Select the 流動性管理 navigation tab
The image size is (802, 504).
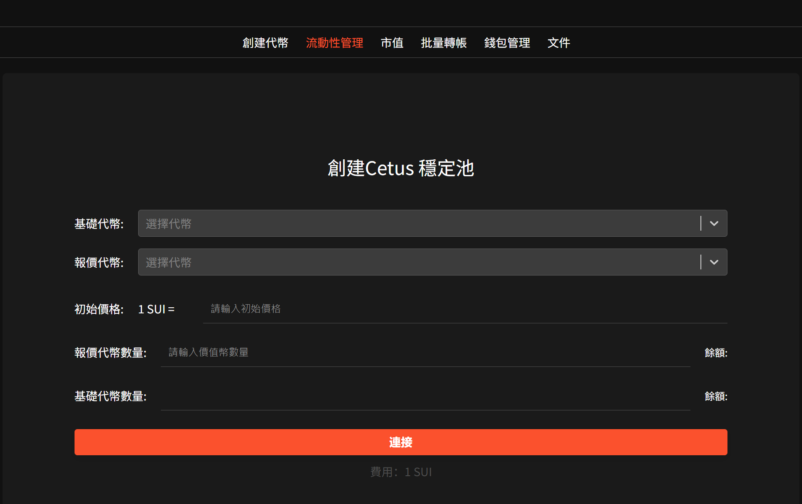click(334, 43)
